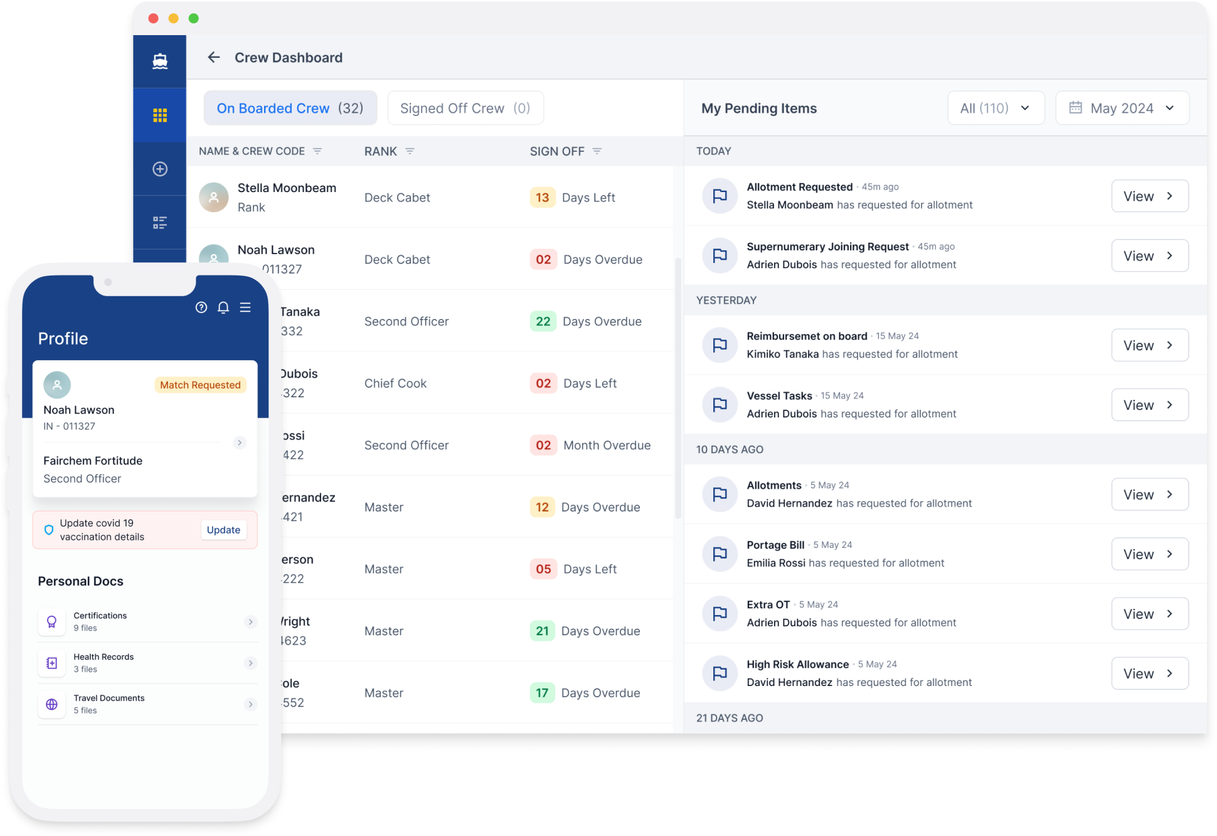Click the add/plus circle icon in sidebar
The image size is (1217, 836).
tap(160, 169)
